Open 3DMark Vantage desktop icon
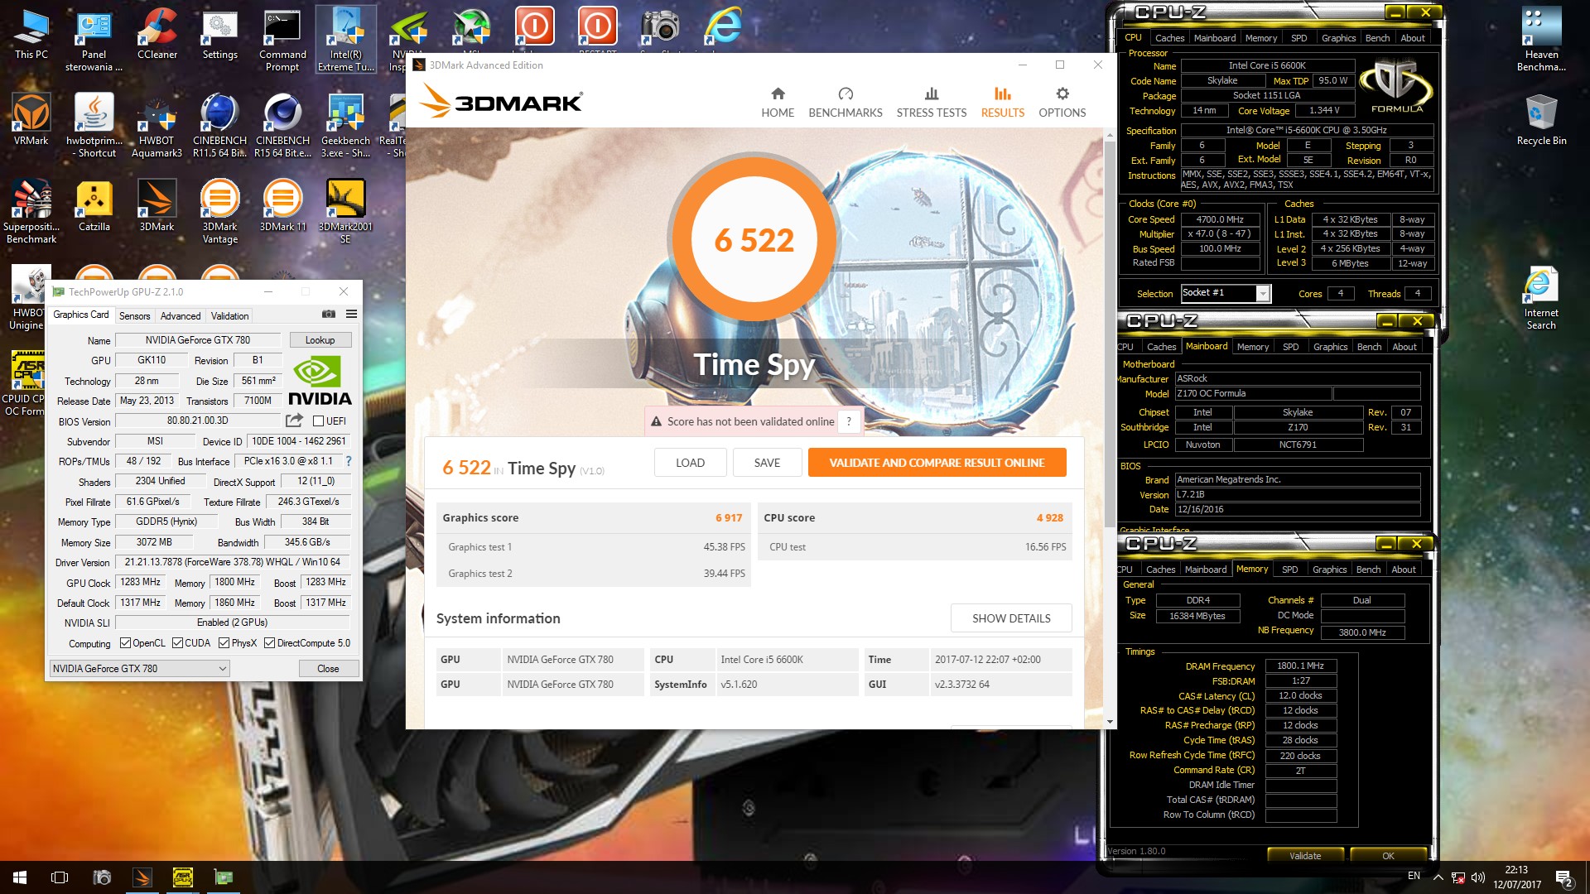The width and height of the screenshot is (1590, 894). point(220,212)
